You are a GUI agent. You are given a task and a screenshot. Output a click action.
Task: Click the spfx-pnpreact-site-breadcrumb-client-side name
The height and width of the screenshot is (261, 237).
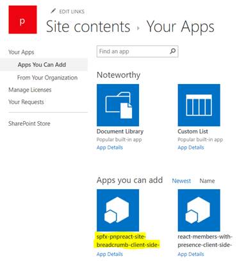click(x=128, y=240)
